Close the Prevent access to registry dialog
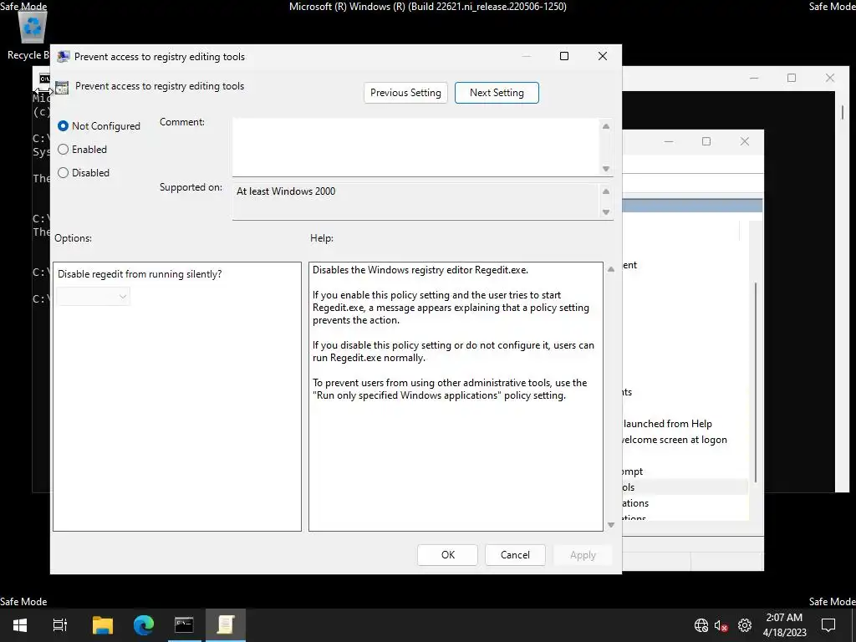Screen dimensions: 856x642 603,56
